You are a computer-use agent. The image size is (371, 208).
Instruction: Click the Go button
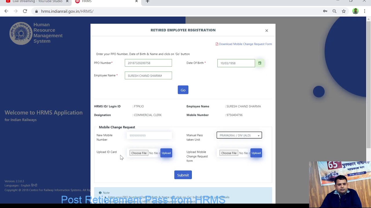183,90
